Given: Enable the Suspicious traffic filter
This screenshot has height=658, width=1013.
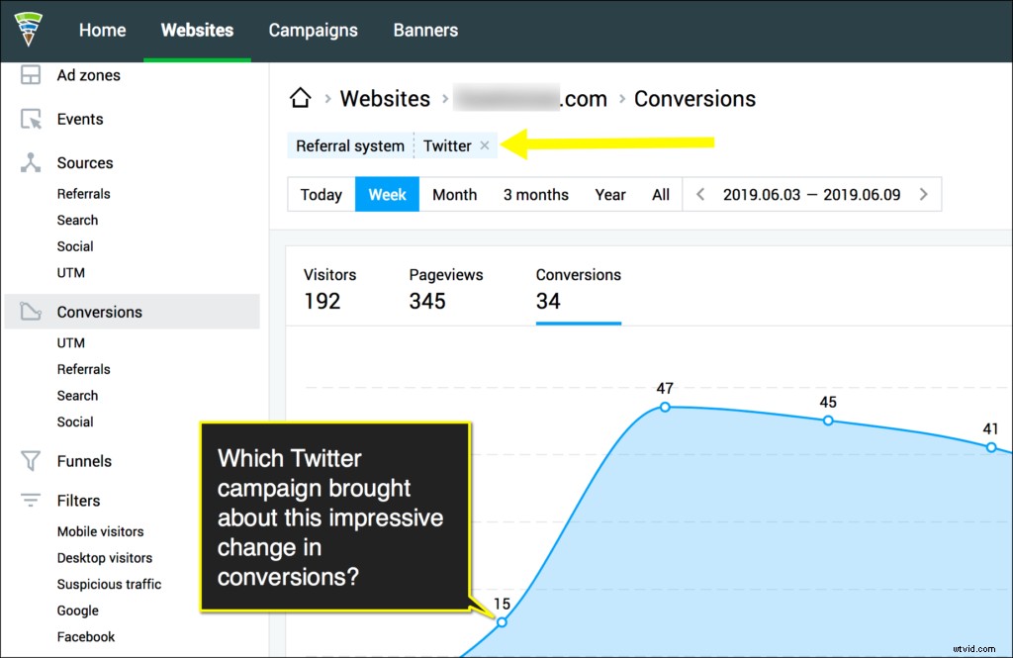Looking at the screenshot, I should tap(109, 584).
